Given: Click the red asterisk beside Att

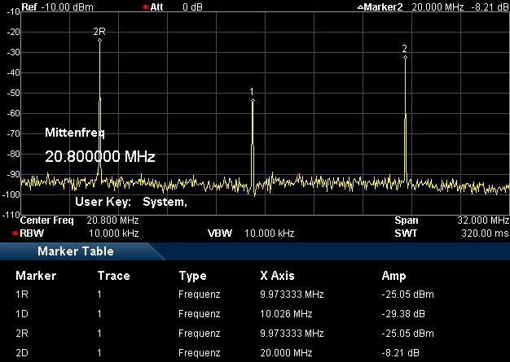Looking at the screenshot, I should pyautogui.click(x=145, y=7).
